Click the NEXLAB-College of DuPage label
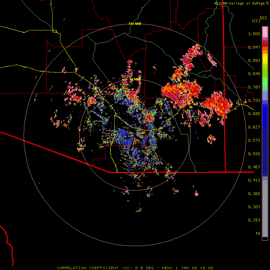Screen dimensions: 270x270 tap(240, 3)
